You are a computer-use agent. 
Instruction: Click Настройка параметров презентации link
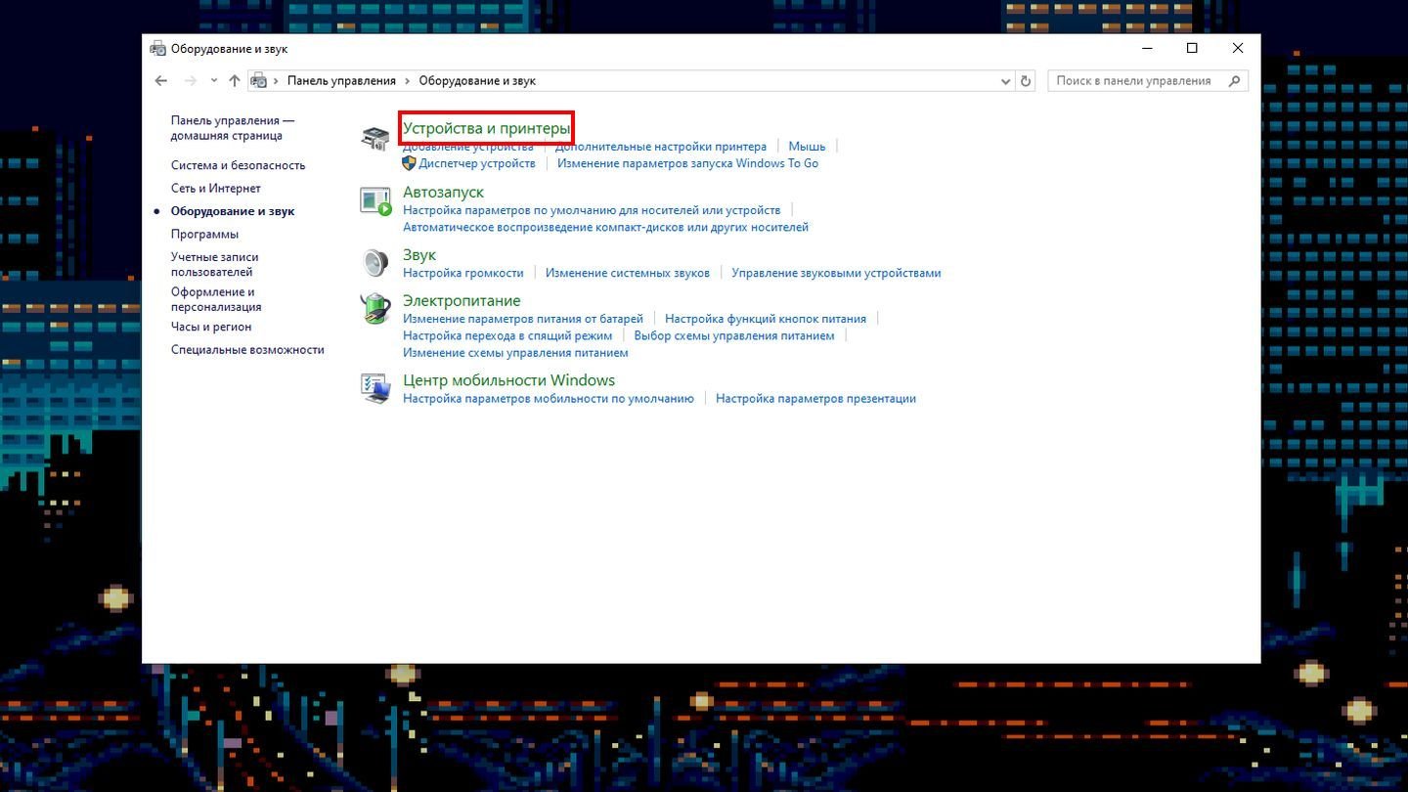(x=815, y=399)
